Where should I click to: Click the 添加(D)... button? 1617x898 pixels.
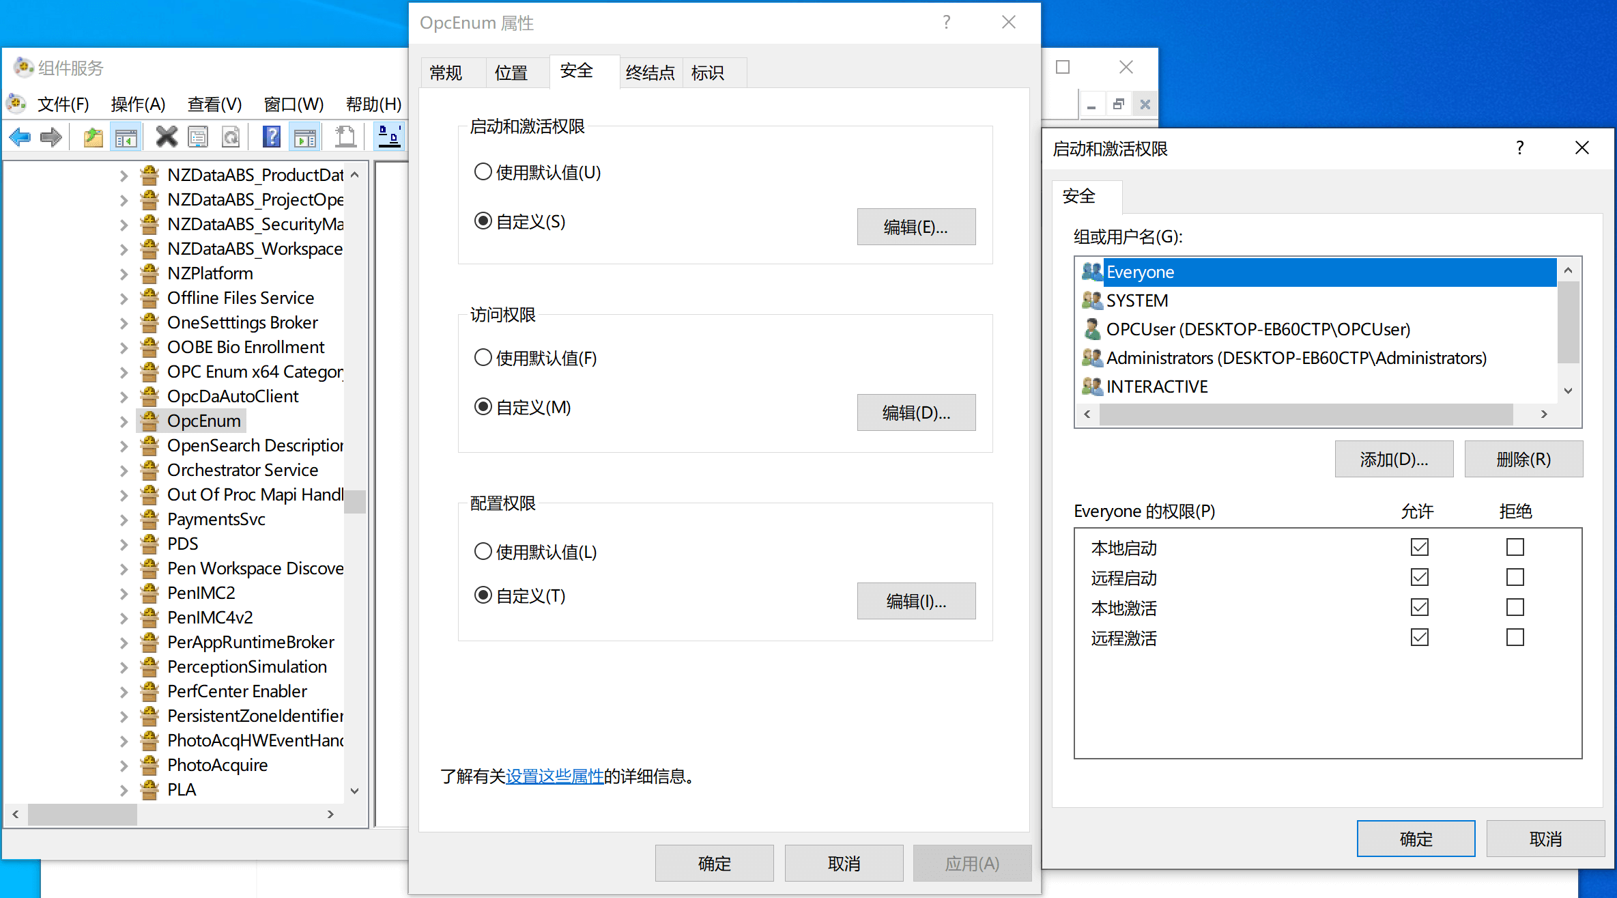pos(1393,459)
